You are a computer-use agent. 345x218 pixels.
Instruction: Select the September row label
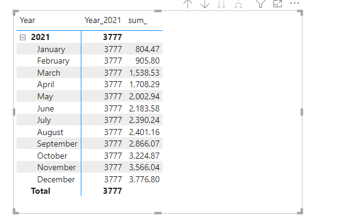pos(57,144)
